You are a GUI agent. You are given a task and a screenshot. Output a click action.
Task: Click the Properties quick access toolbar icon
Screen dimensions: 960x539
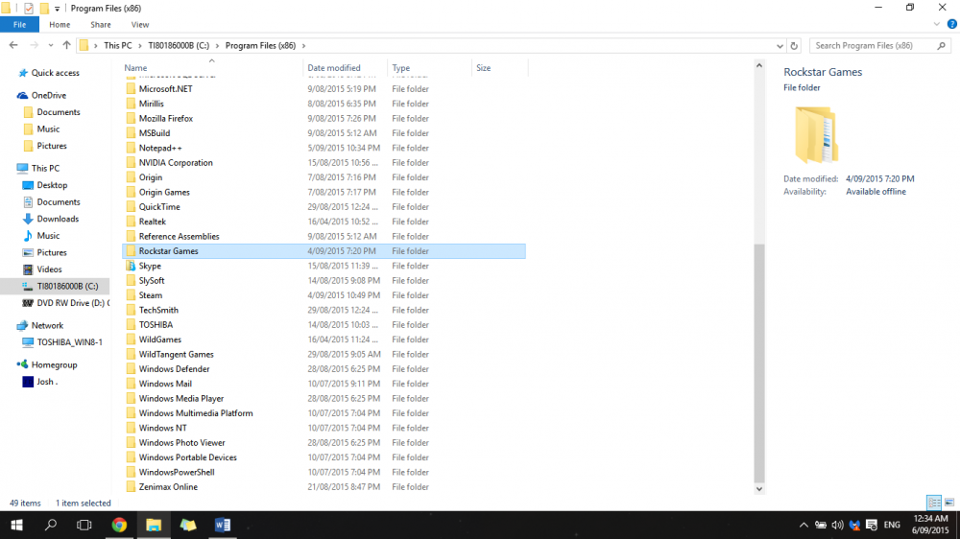28,9
